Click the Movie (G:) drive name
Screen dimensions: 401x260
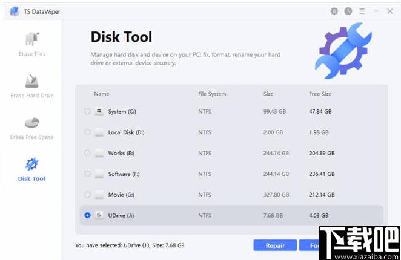121,195
